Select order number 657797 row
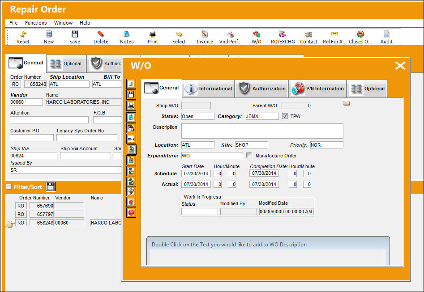The image size is (424, 292). click(x=50, y=214)
